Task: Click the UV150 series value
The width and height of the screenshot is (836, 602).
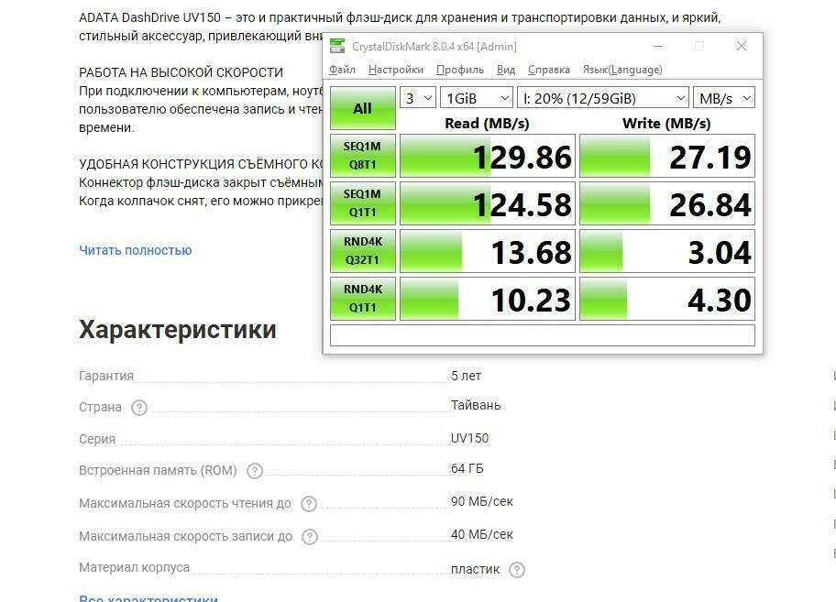Action: 469,438
